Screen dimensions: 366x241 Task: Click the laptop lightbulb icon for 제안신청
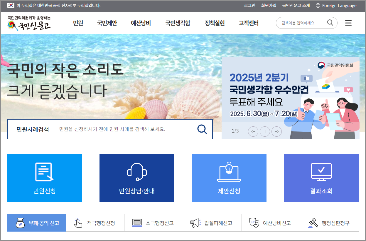[229, 172]
